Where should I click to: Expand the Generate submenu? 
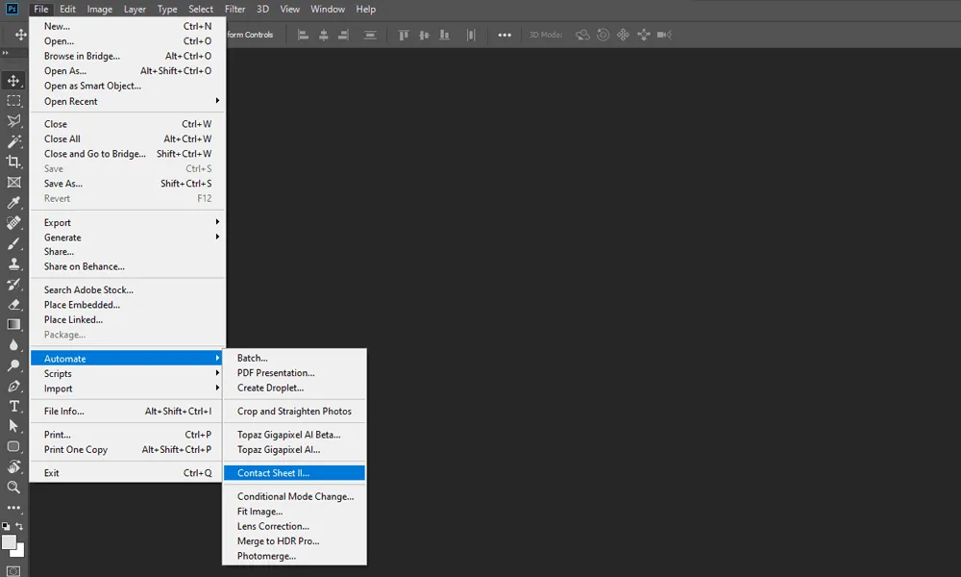(128, 238)
